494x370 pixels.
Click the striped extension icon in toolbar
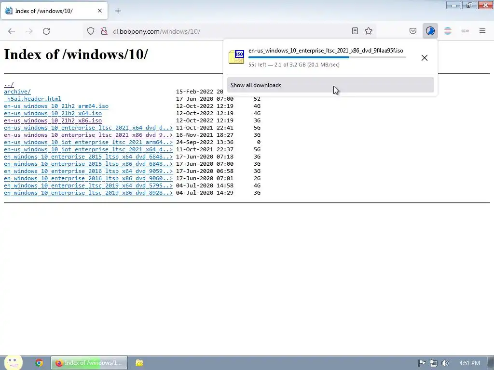448,31
